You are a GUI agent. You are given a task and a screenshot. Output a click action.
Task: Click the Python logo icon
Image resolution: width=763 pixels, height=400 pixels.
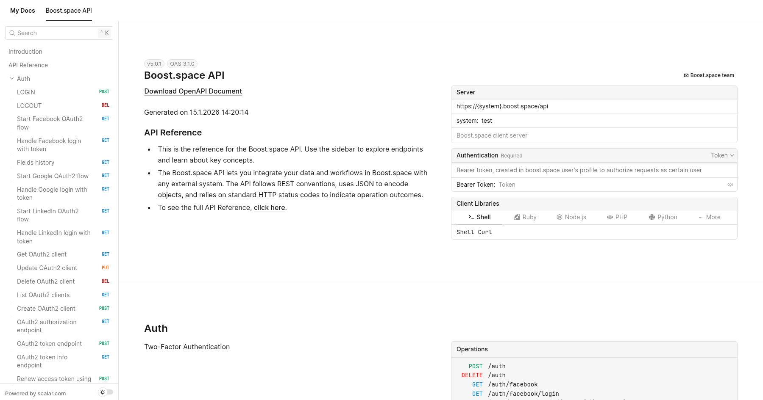tap(652, 217)
